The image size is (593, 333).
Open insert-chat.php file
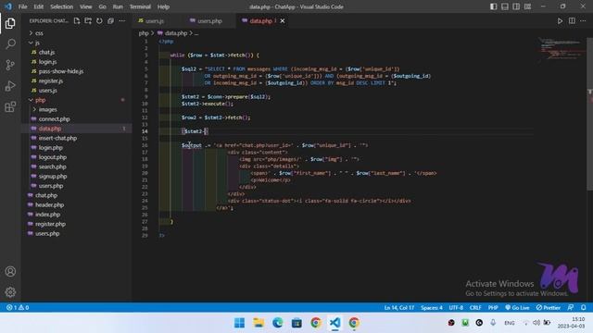point(57,138)
